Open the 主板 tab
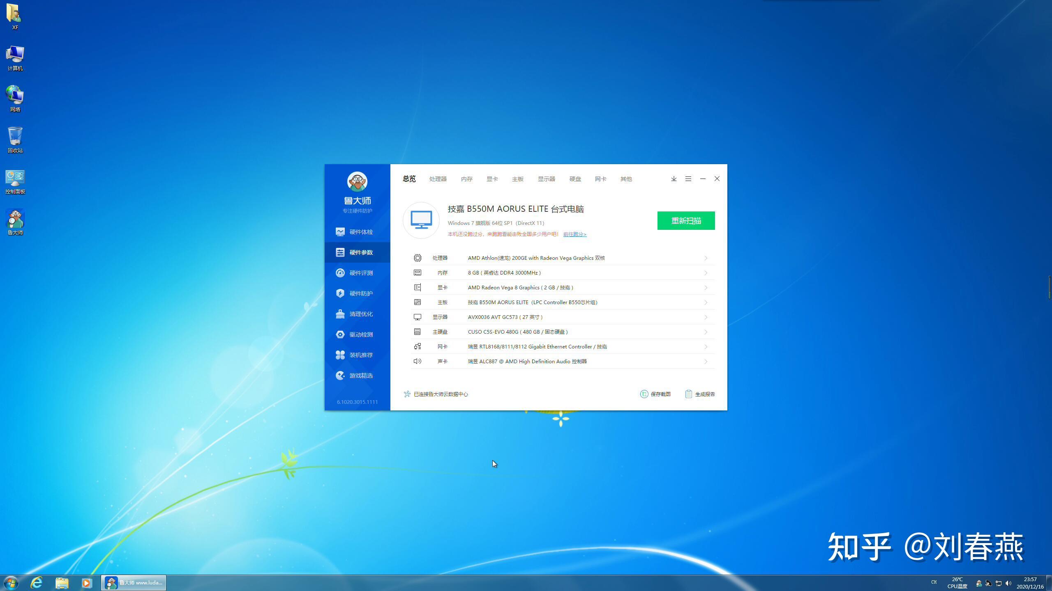This screenshot has width=1052, height=591. point(517,179)
